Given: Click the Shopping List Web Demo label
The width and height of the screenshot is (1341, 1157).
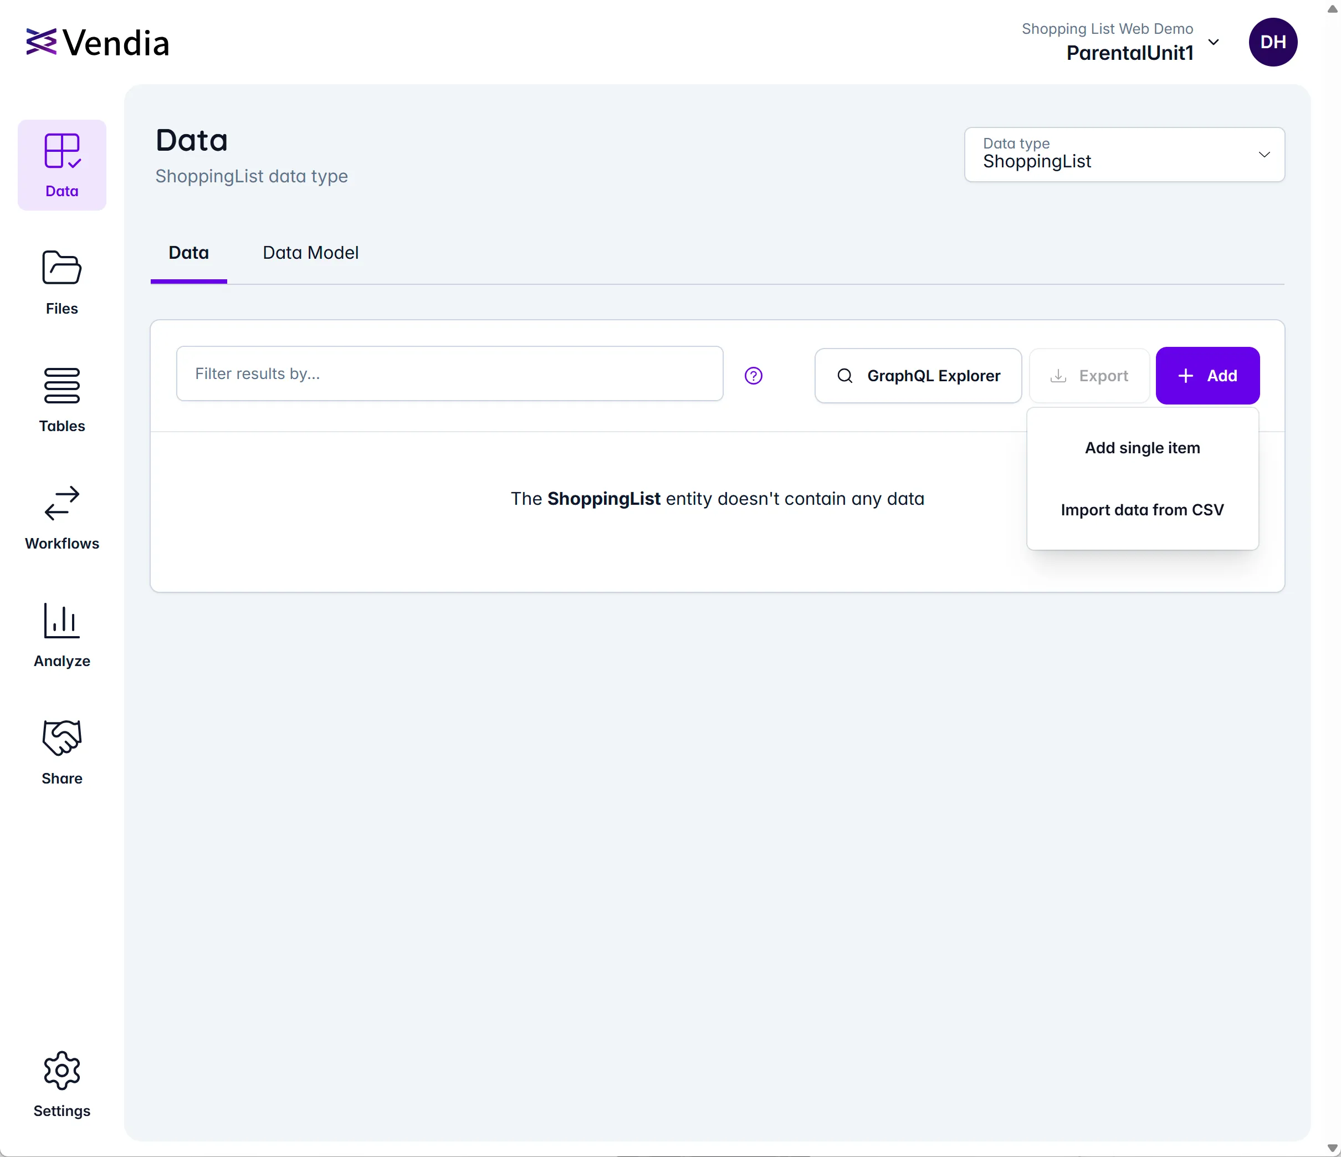Looking at the screenshot, I should tap(1107, 28).
